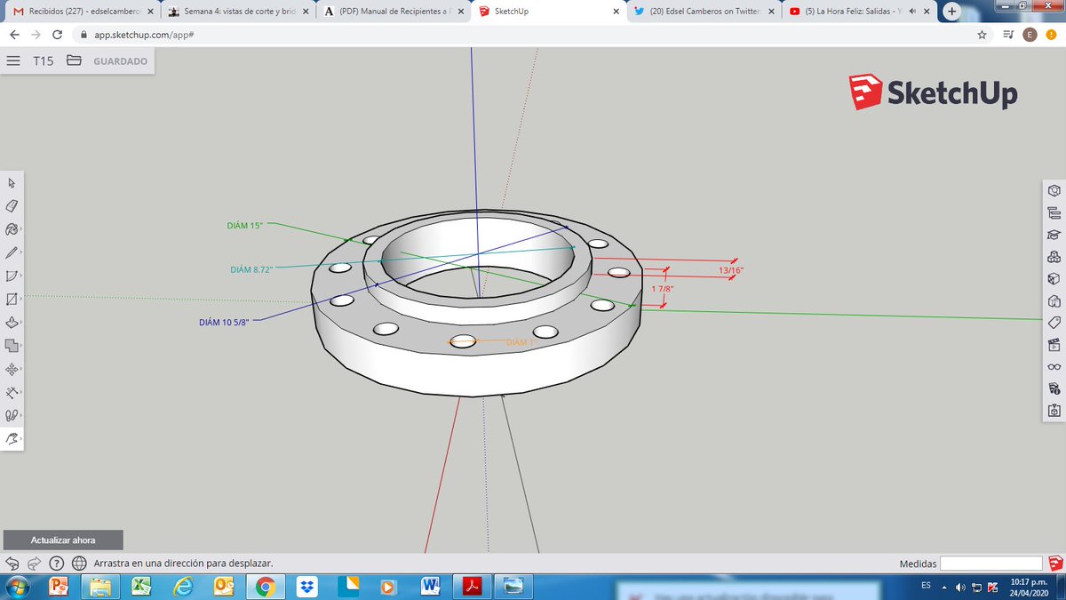
Task: Select the Move tool
Action: [x=11, y=368]
